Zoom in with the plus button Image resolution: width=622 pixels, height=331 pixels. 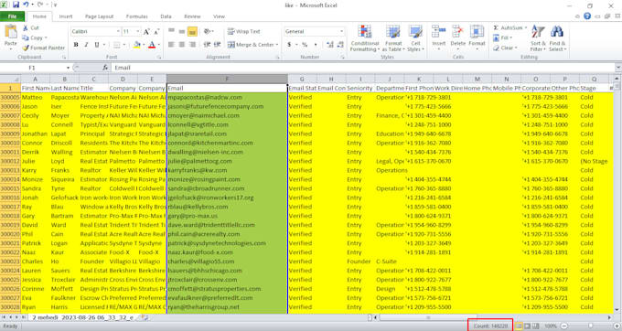coord(617,326)
